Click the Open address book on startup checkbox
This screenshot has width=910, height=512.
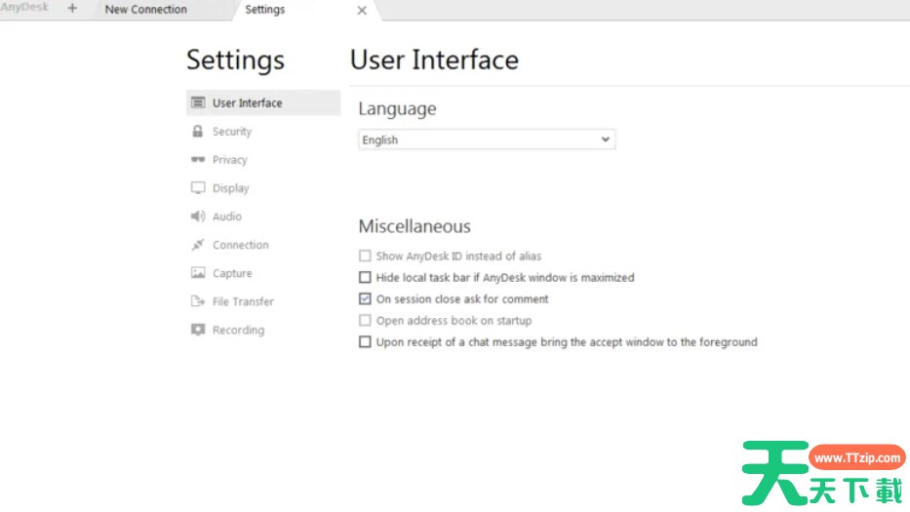[x=365, y=321]
